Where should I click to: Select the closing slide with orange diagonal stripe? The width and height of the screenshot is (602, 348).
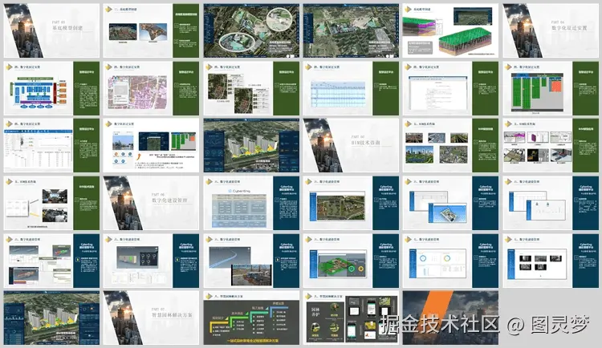click(x=451, y=318)
